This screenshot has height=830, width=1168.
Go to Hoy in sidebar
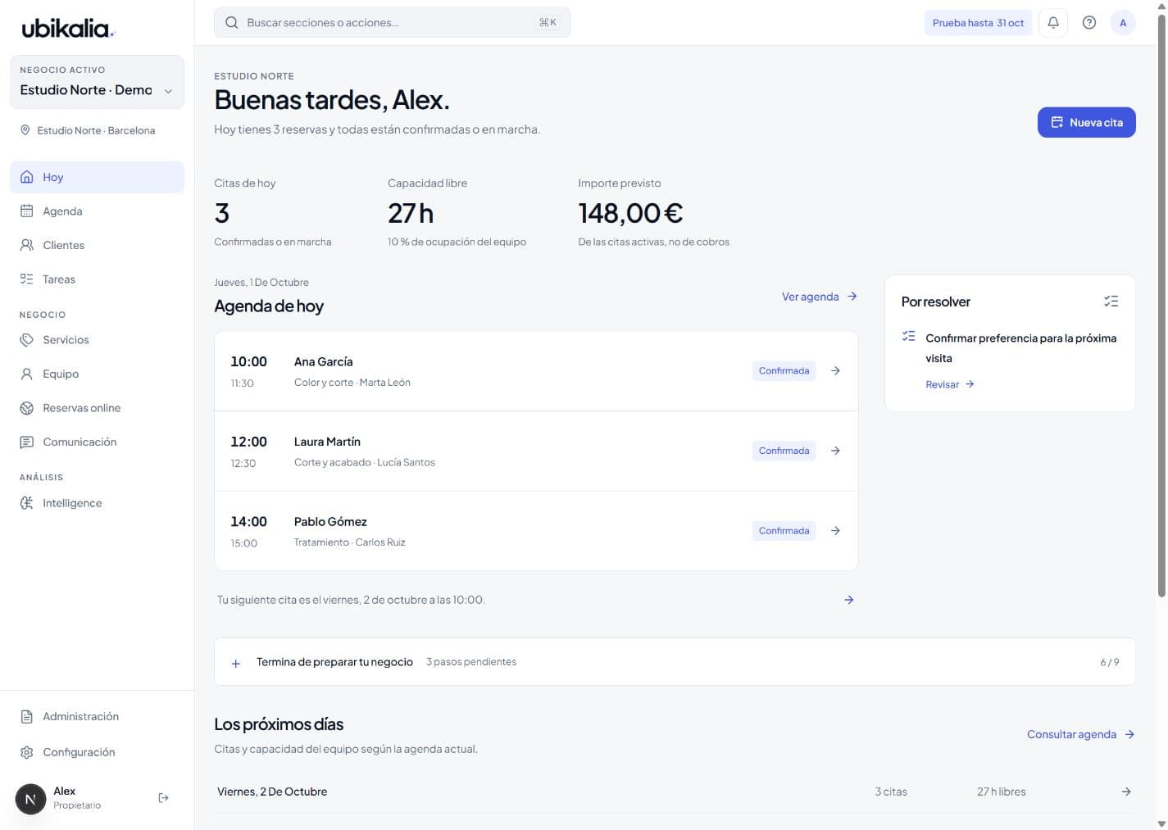coord(97,177)
